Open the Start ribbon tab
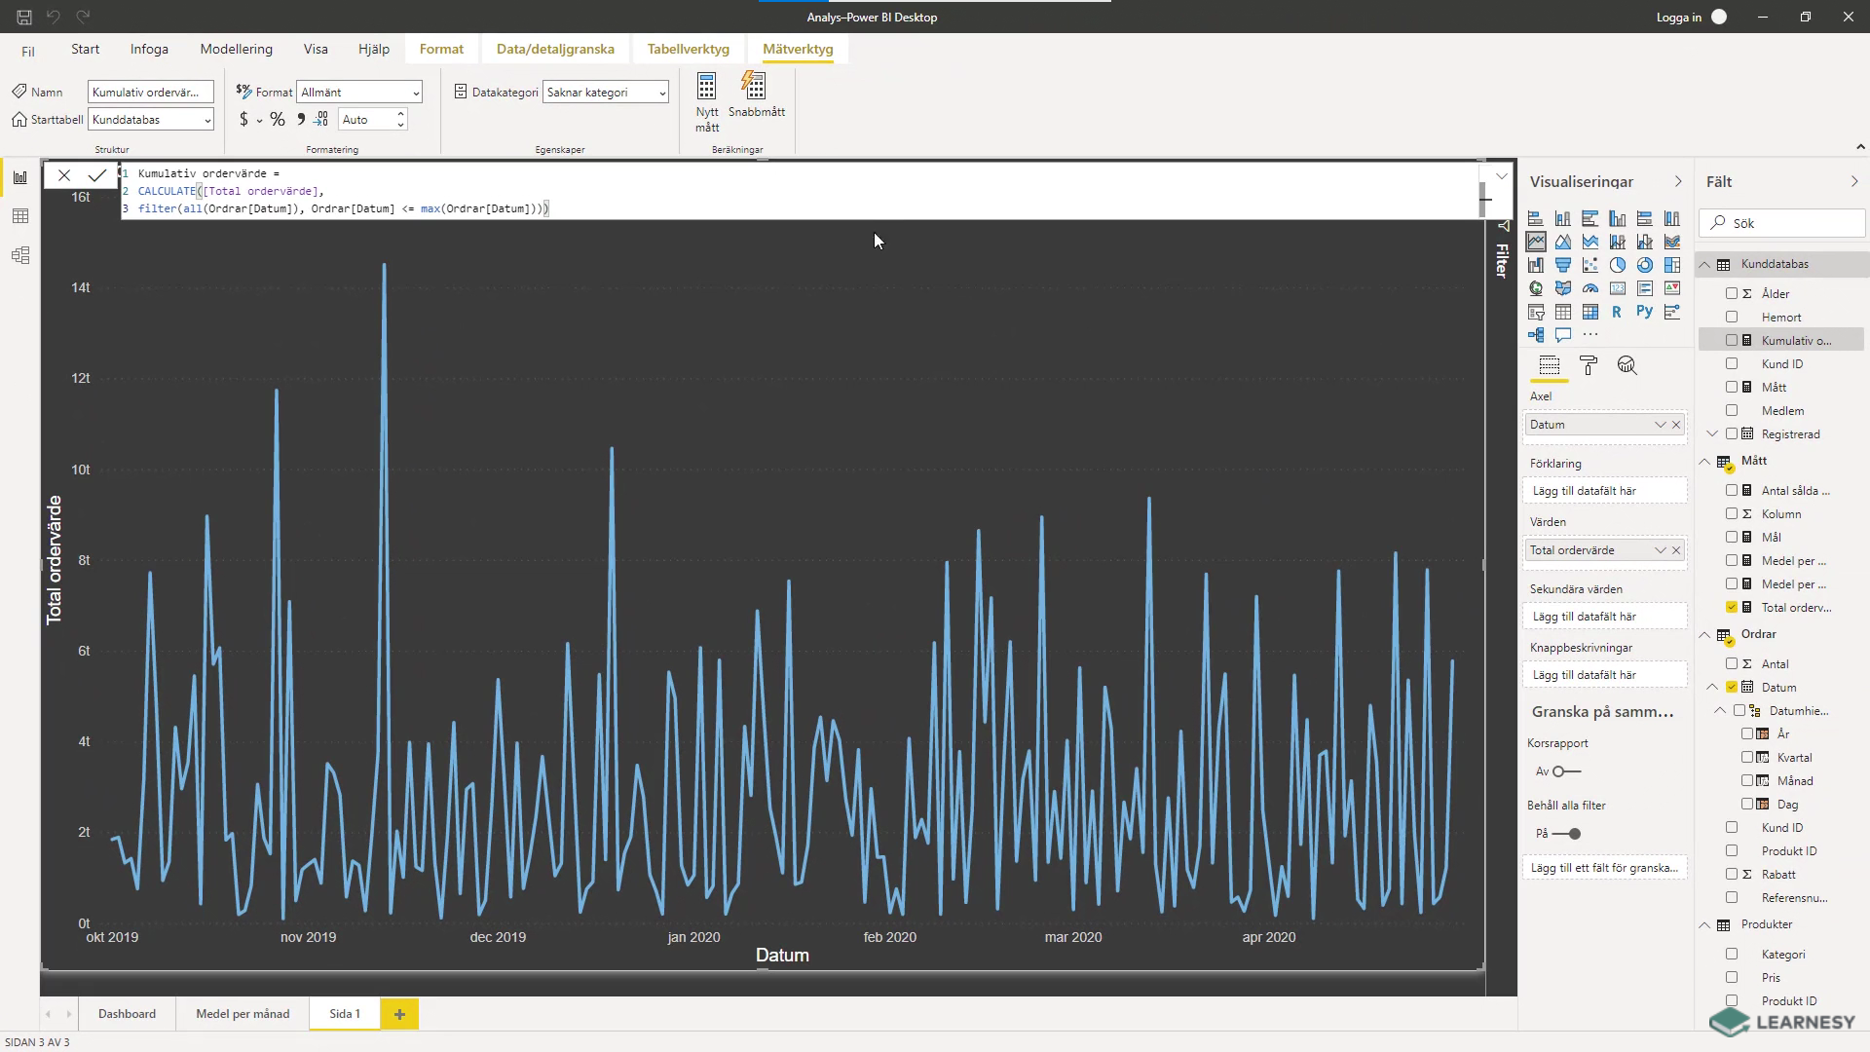The height and width of the screenshot is (1052, 1870). 85,49
